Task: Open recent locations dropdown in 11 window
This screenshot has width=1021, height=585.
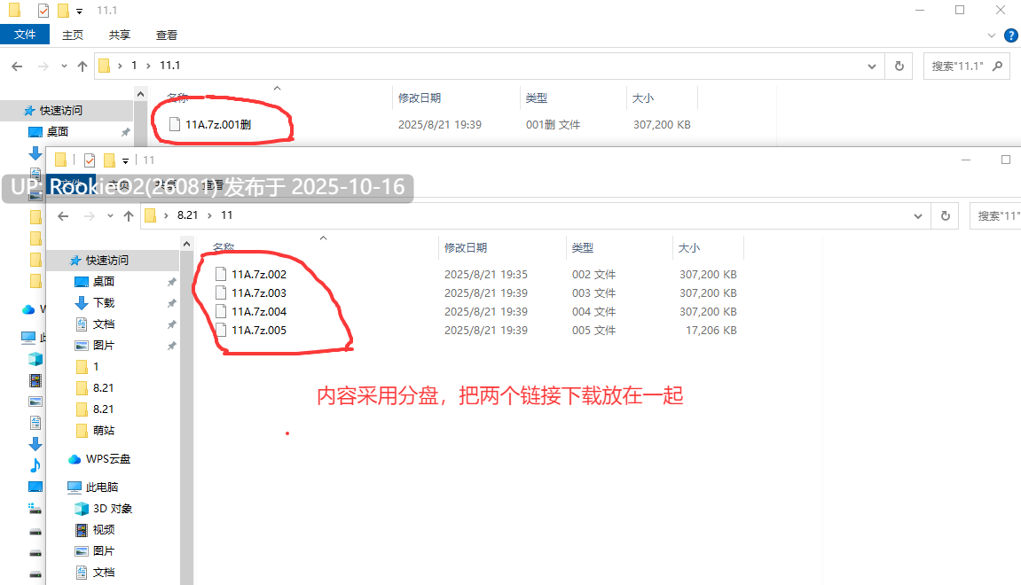Action: (x=110, y=215)
